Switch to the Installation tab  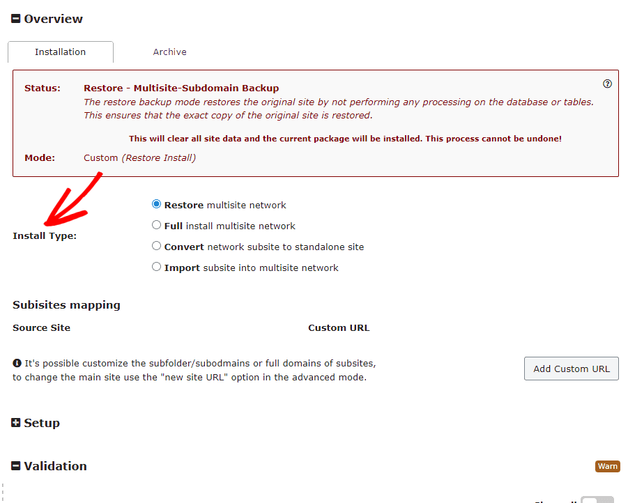[x=61, y=52]
